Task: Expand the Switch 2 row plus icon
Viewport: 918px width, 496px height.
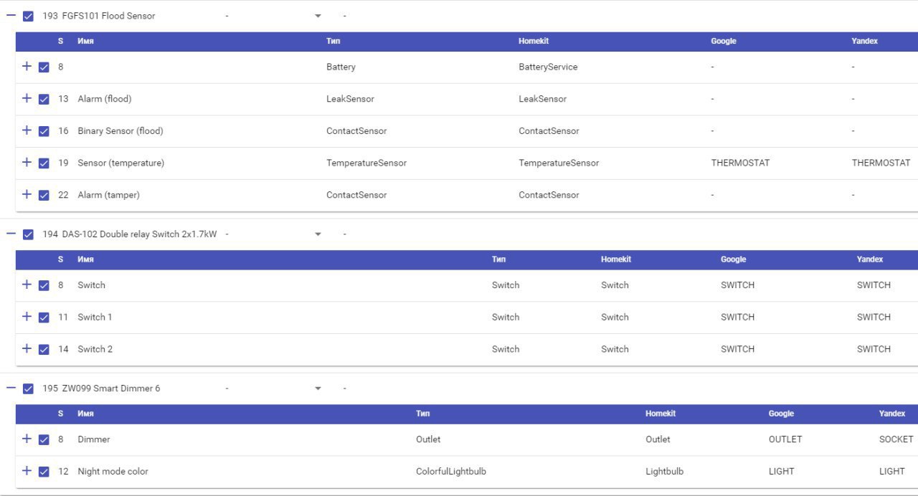Action: click(x=27, y=348)
